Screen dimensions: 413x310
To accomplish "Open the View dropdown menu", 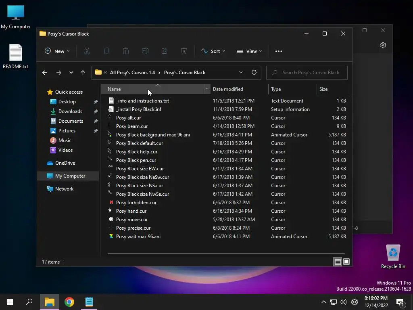I will [249, 51].
